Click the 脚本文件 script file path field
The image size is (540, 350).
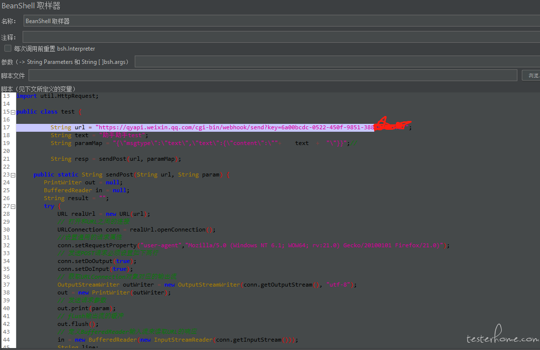tap(273, 75)
